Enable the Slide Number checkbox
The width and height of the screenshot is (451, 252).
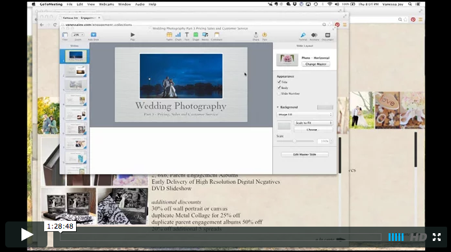tap(279, 94)
